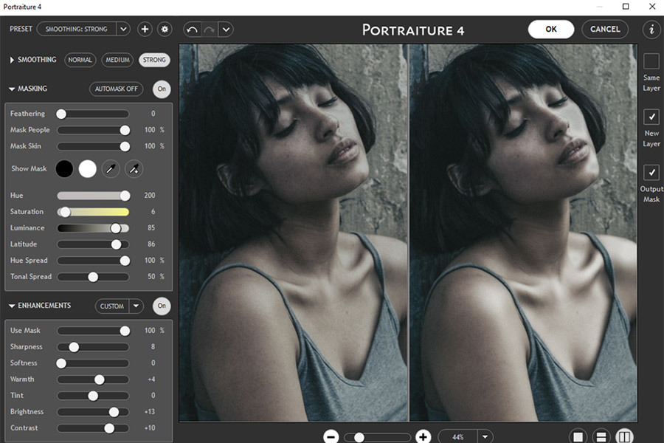Click the Saturation slider handle
Image resolution: width=664 pixels, height=443 pixels.
(x=65, y=212)
